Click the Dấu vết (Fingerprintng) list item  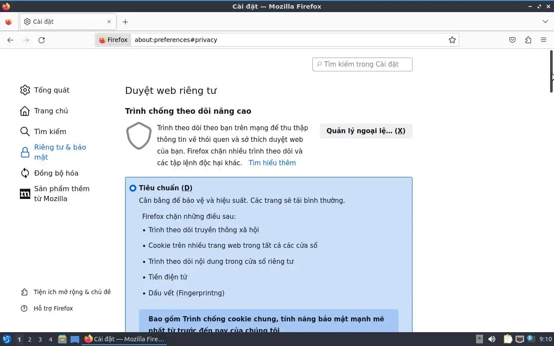(x=186, y=293)
